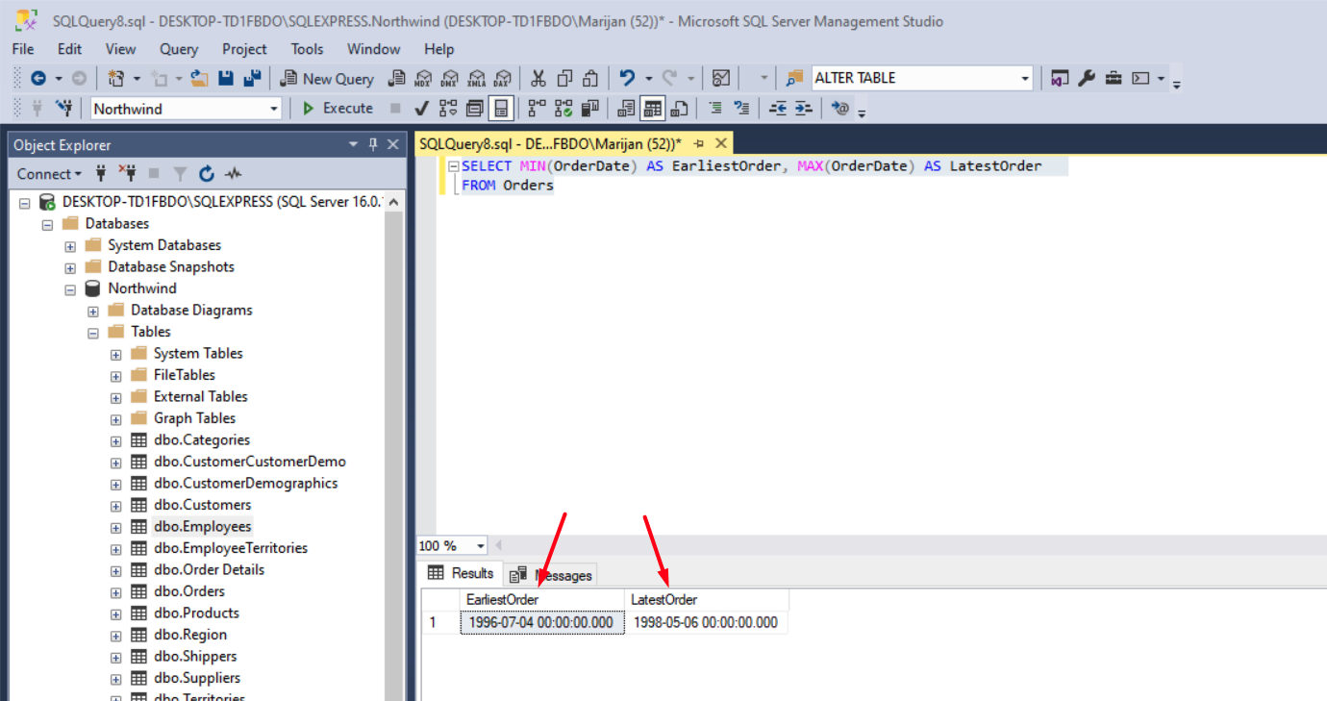
Task: Toggle Include Client Statistics
Action: (590, 109)
